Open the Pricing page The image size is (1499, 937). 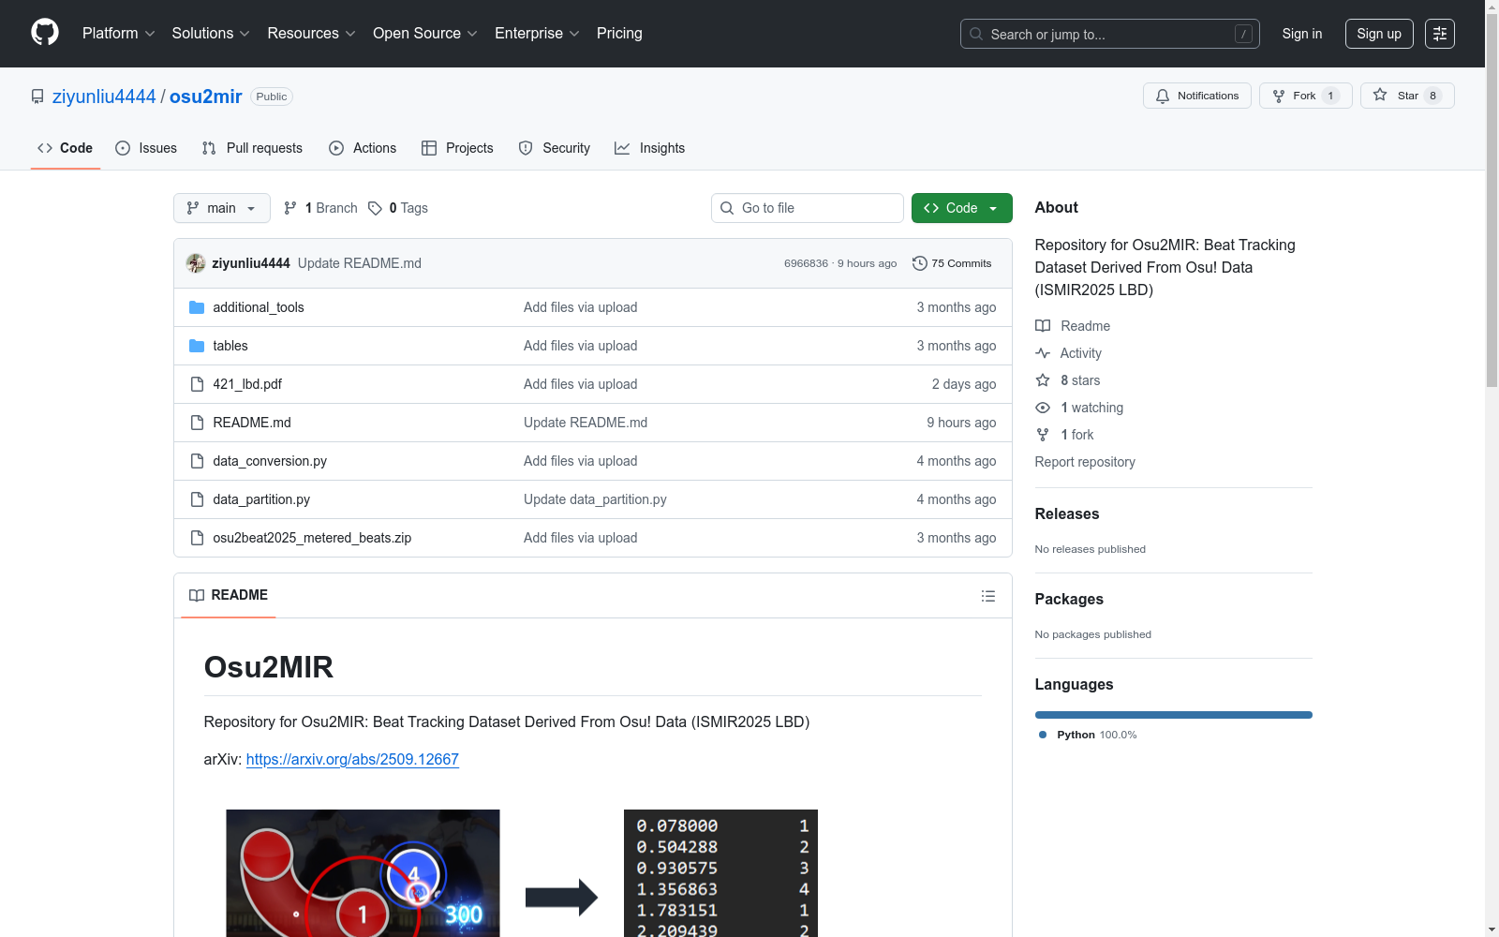(619, 34)
